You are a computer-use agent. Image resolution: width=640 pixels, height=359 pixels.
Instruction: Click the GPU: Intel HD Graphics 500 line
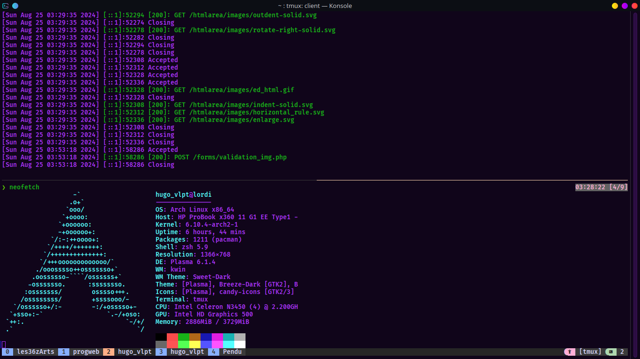pyautogui.click(x=204, y=314)
